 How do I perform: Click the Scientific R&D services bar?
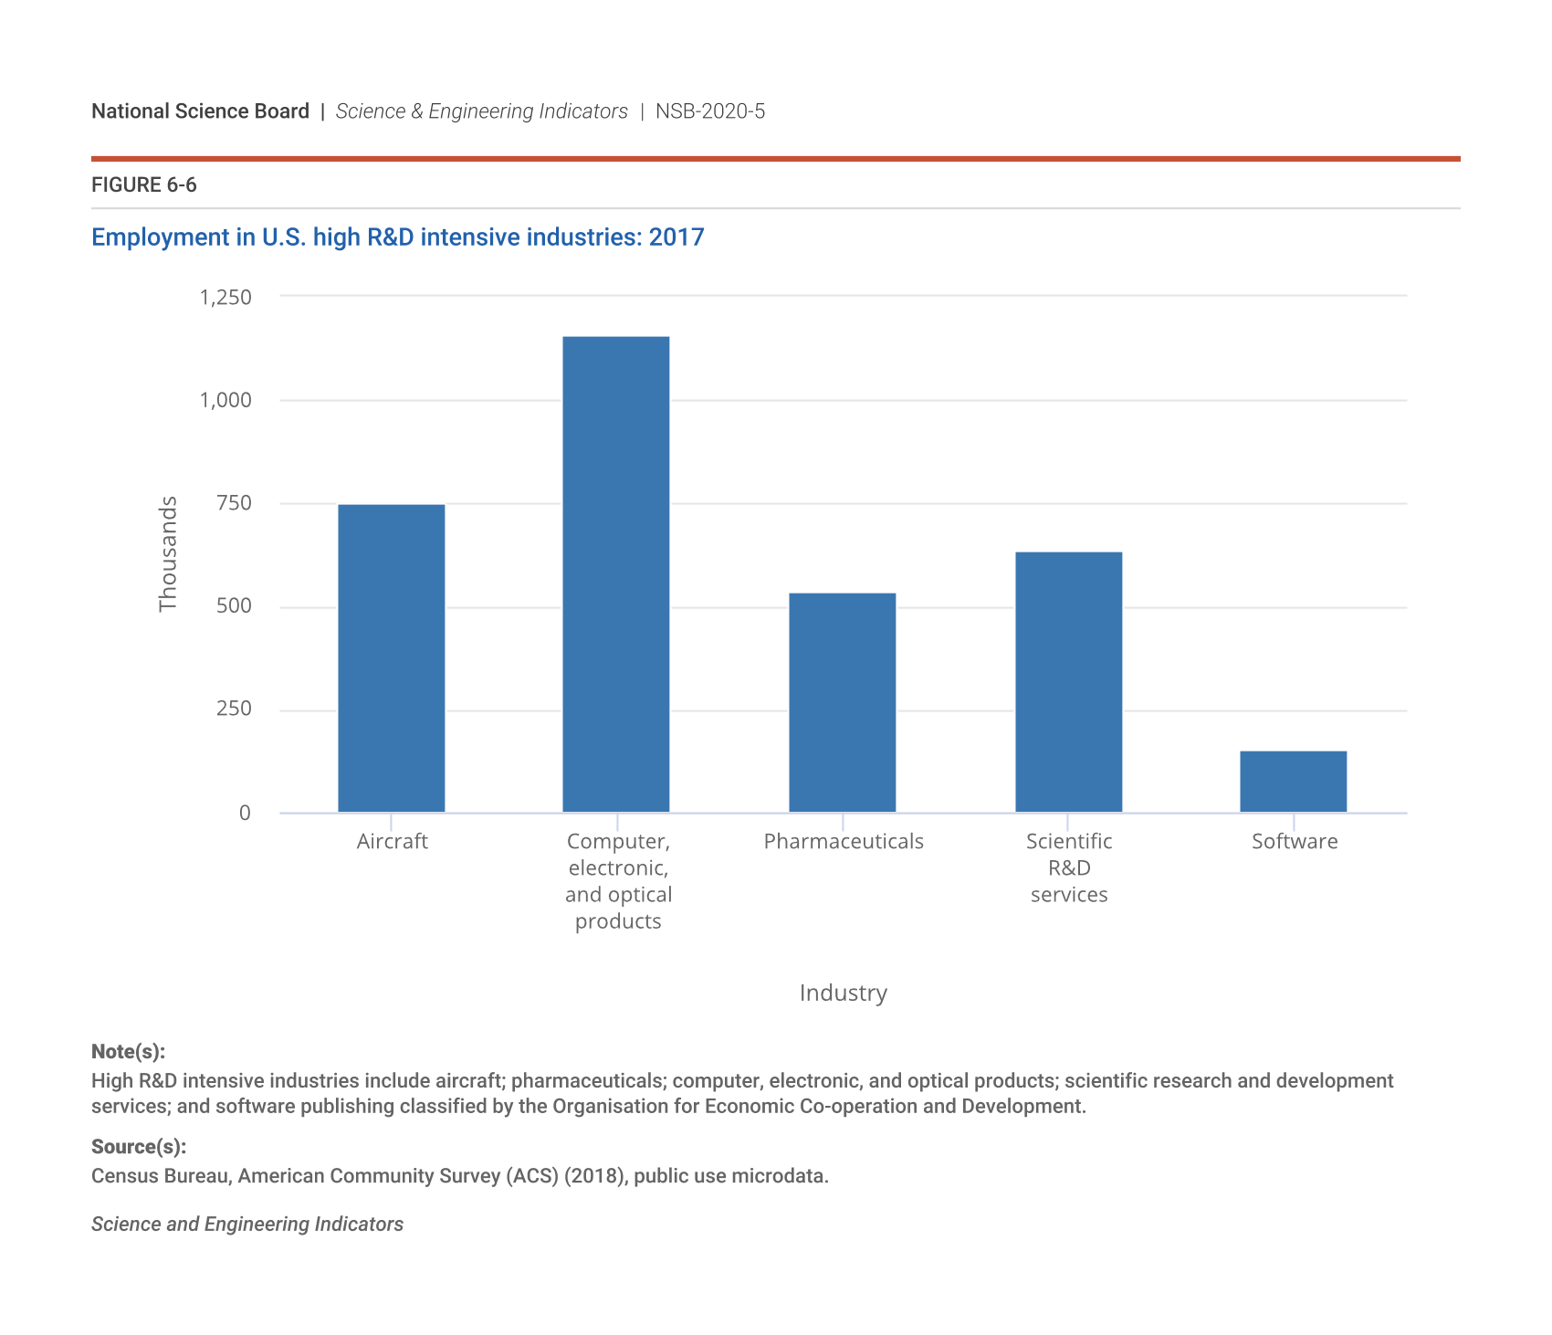[1068, 681]
